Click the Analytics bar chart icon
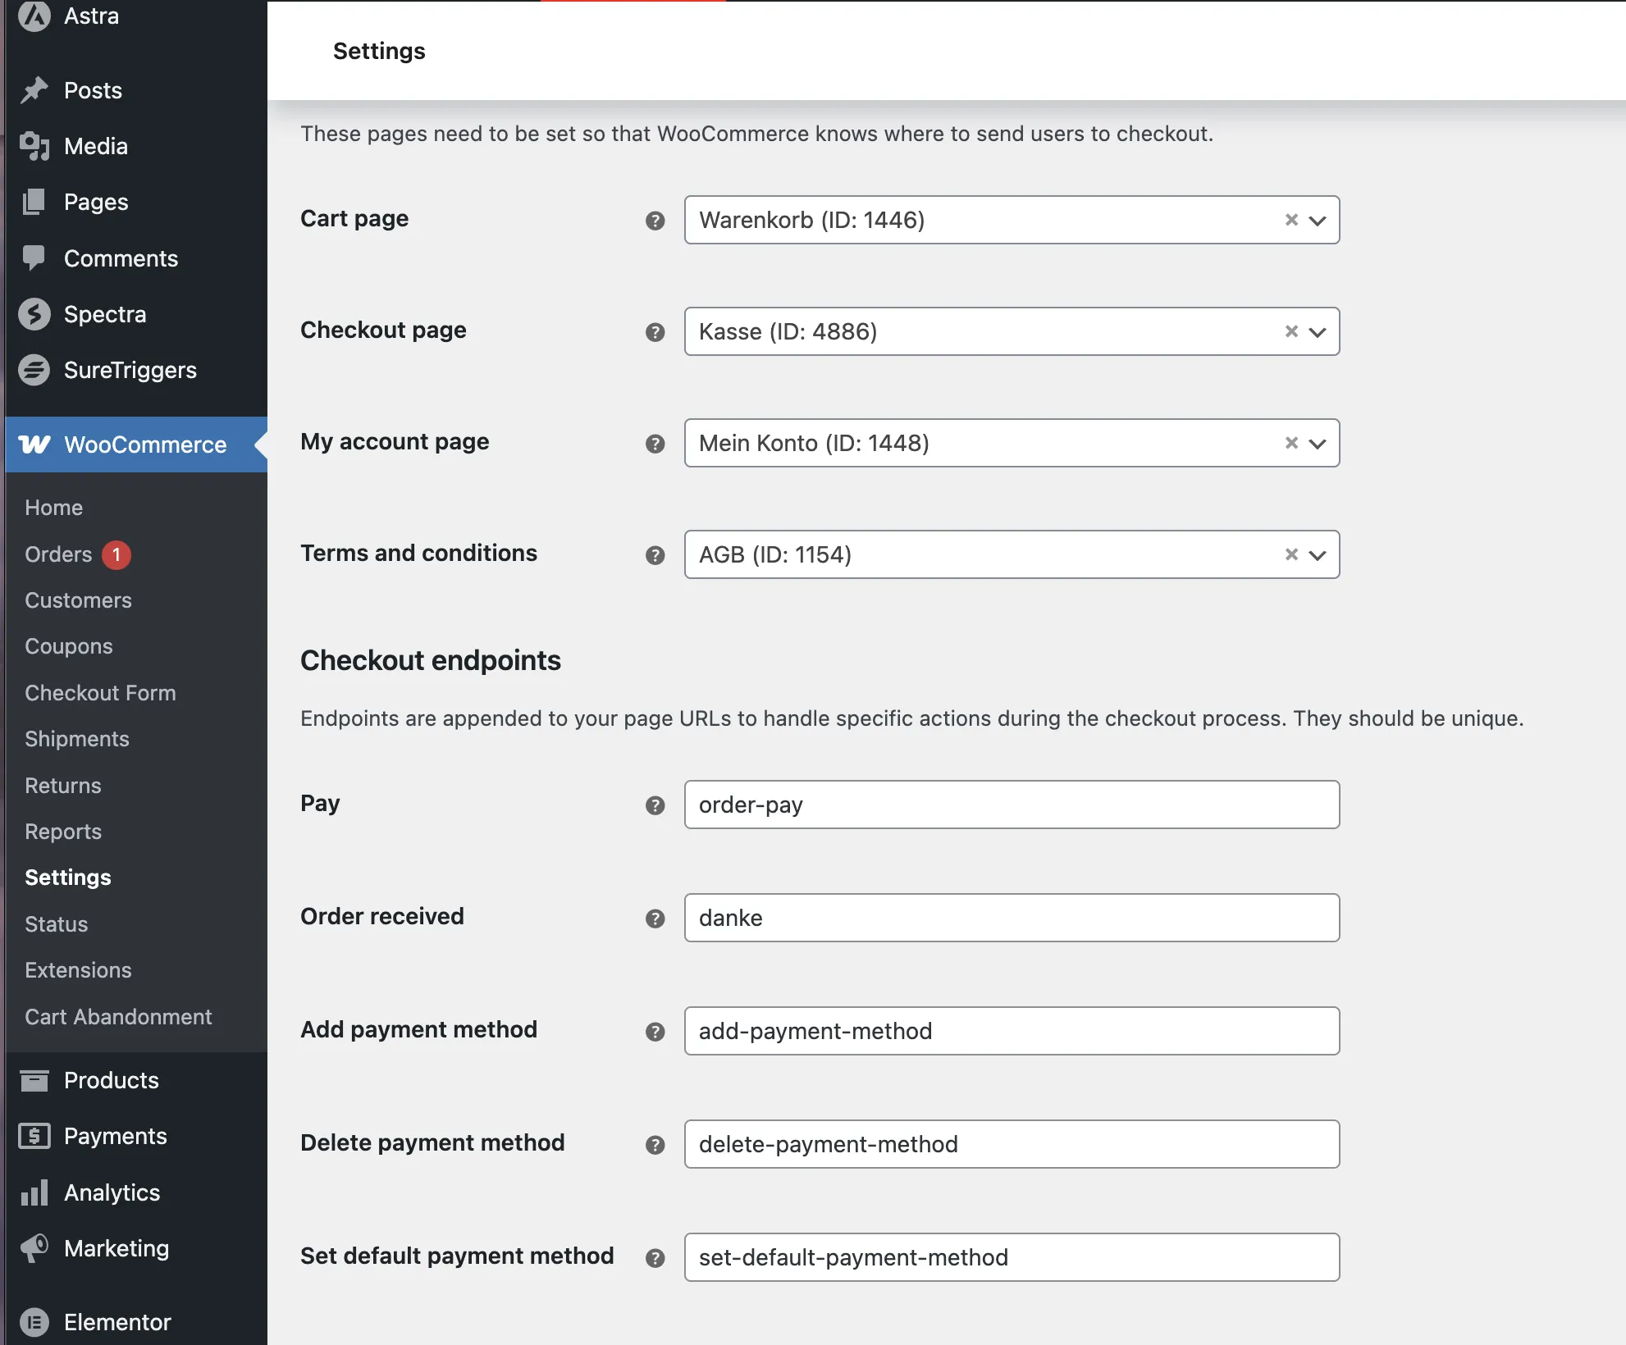This screenshot has height=1345, width=1626. (x=34, y=1192)
